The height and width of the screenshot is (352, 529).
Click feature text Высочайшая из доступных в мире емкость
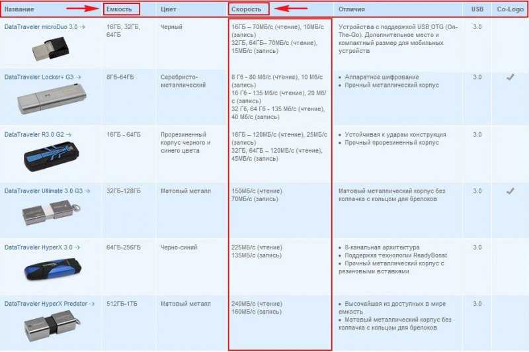point(392,308)
